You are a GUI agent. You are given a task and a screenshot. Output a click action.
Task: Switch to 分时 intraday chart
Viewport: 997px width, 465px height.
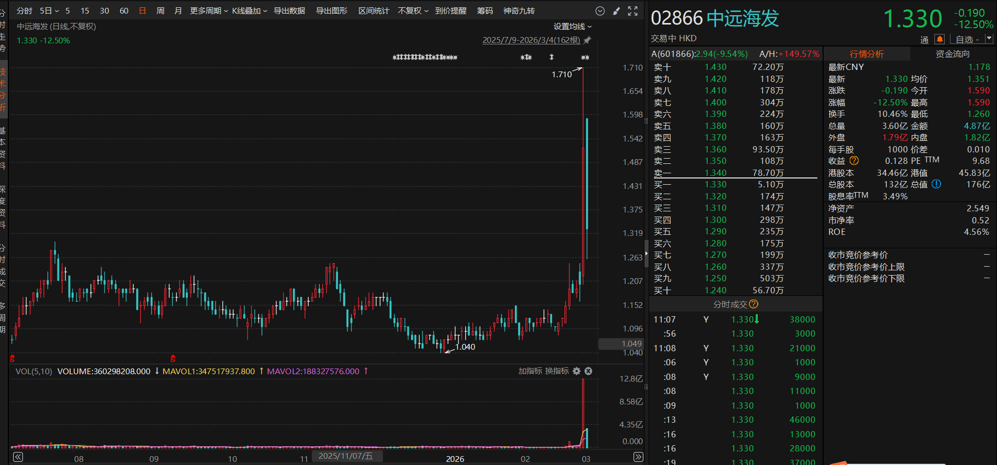[x=25, y=11]
